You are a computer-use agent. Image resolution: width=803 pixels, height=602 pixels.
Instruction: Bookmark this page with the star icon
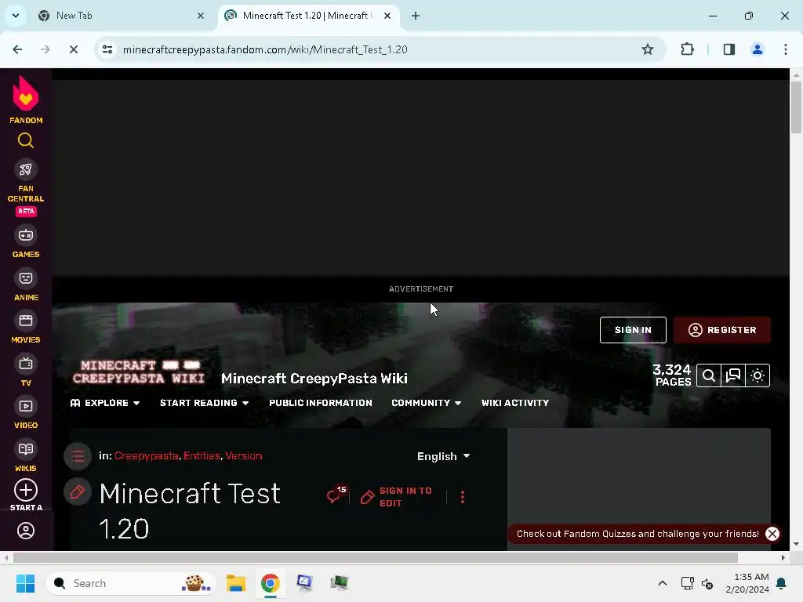click(647, 49)
